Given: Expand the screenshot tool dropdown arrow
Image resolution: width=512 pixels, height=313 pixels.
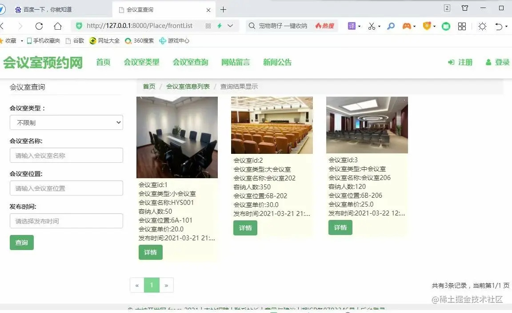Looking at the screenshot, I should click(379, 27).
